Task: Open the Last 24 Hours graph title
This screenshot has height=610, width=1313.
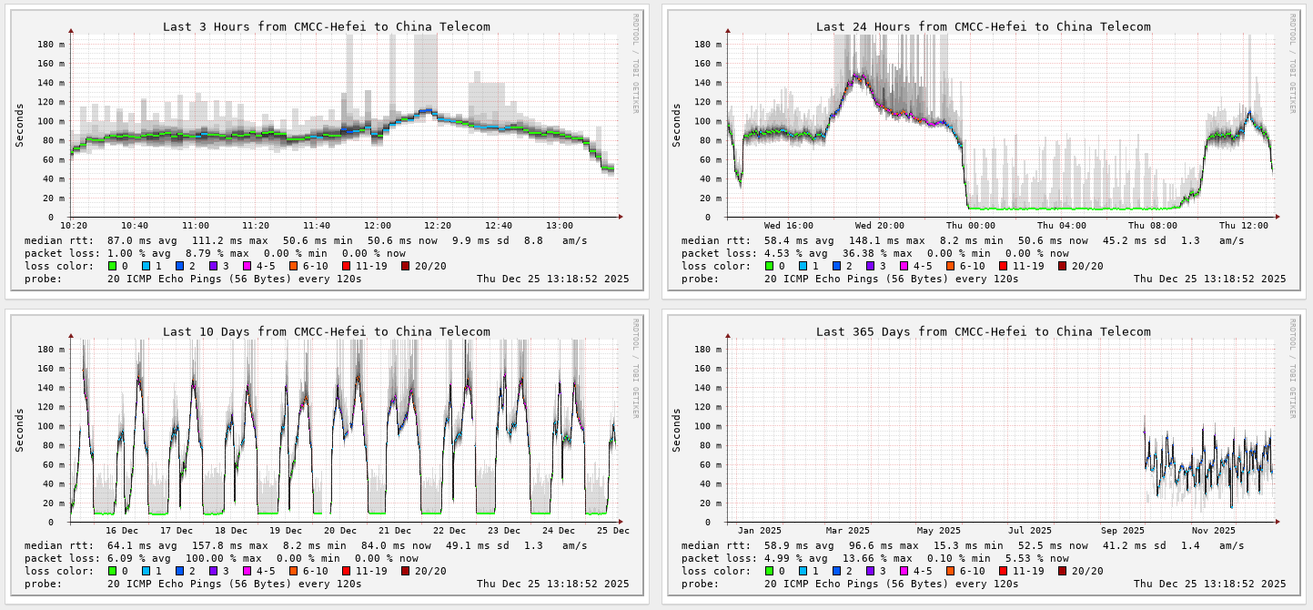Action: pos(983,26)
